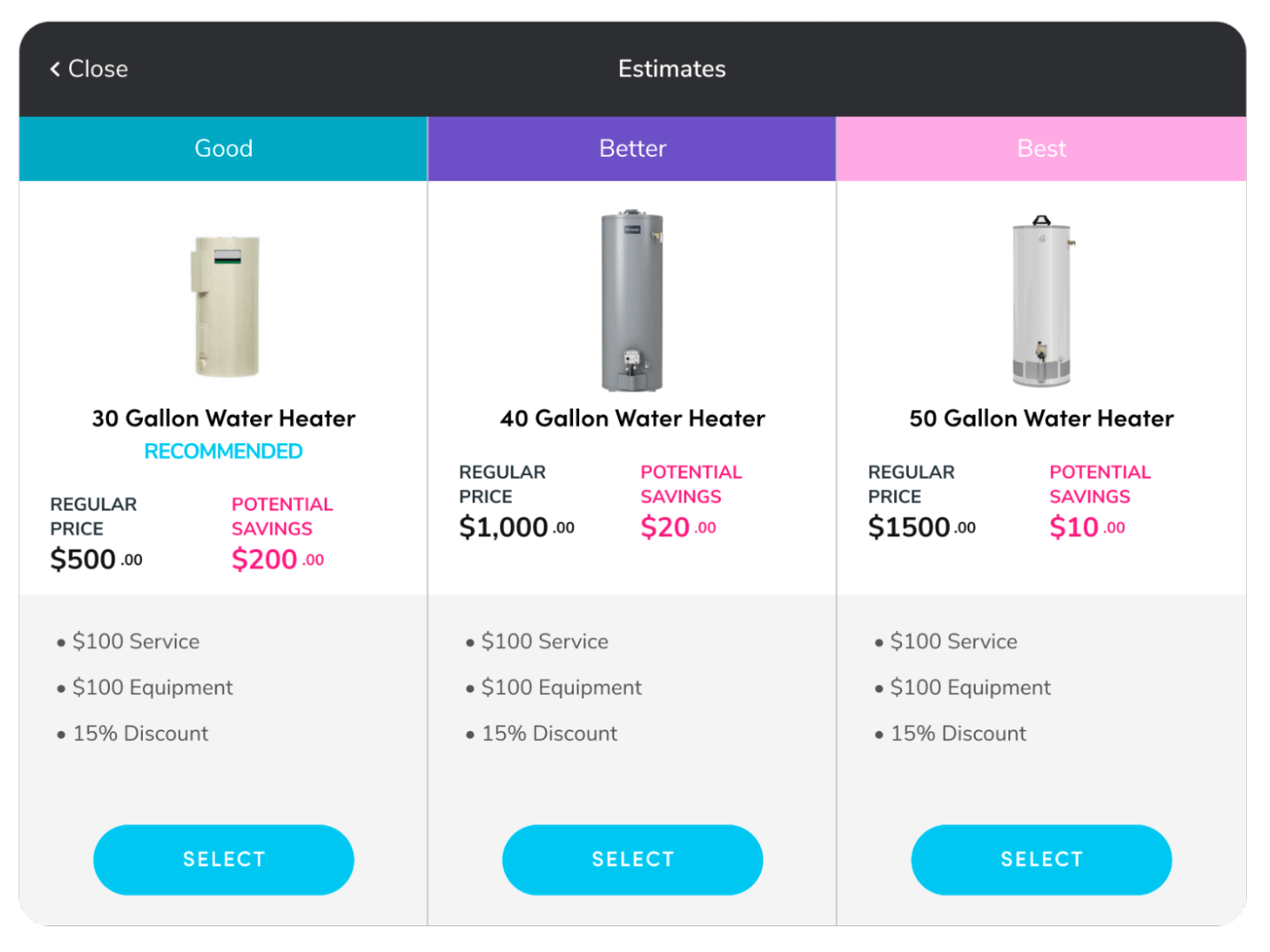1270x952 pixels.
Task: Select the 40 Gallon Water Heater product image
Action: click(631, 301)
